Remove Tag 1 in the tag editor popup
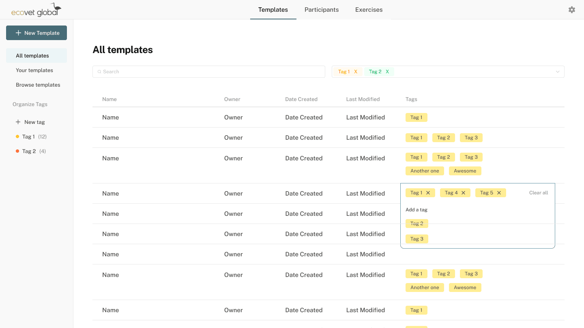 [428, 193]
